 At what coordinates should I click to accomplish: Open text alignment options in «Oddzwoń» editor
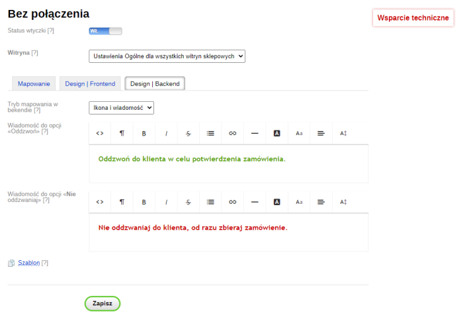(x=321, y=133)
